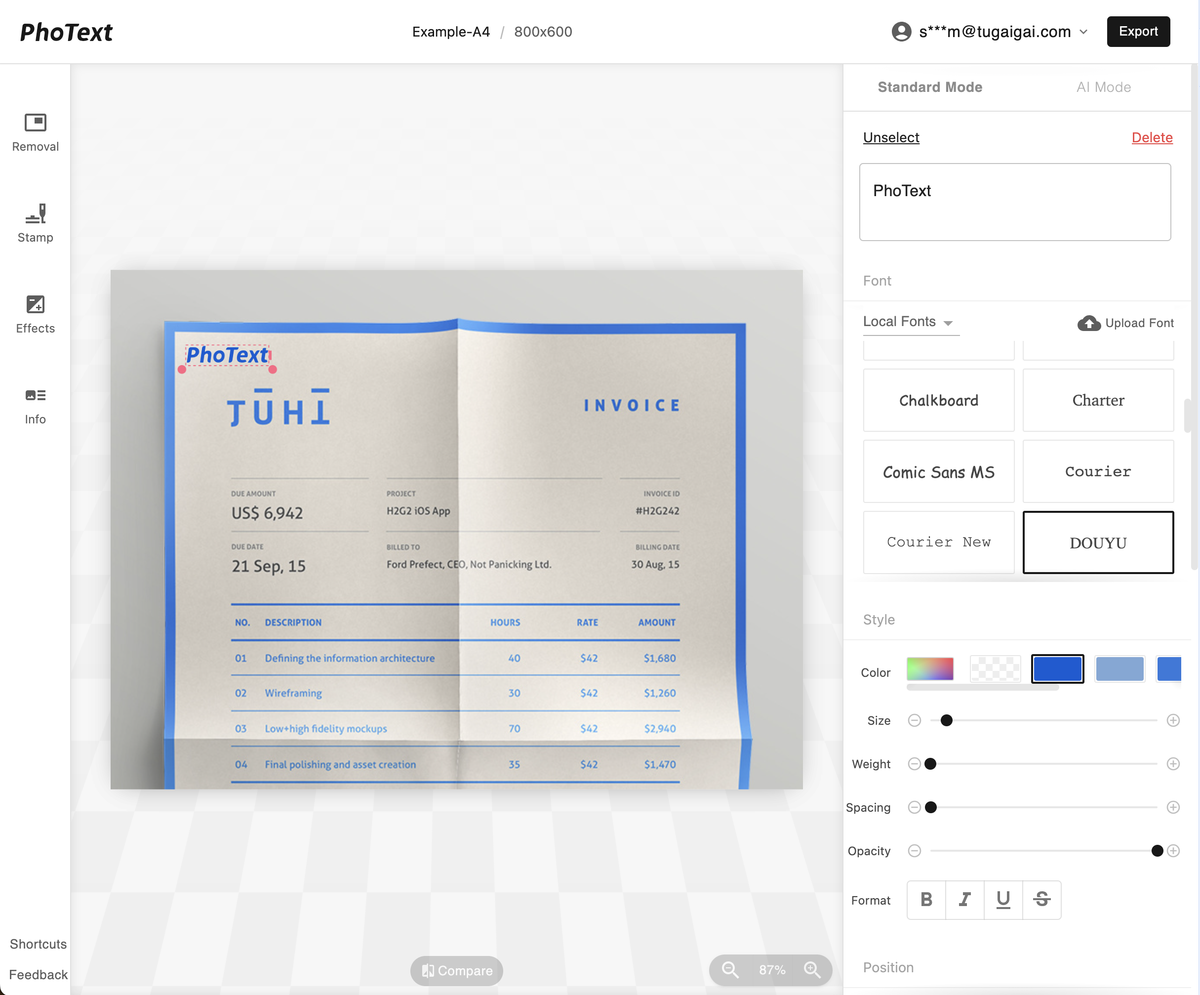Open the Effects tool
Screen dimensions: 1200x995
click(x=36, y=304)
